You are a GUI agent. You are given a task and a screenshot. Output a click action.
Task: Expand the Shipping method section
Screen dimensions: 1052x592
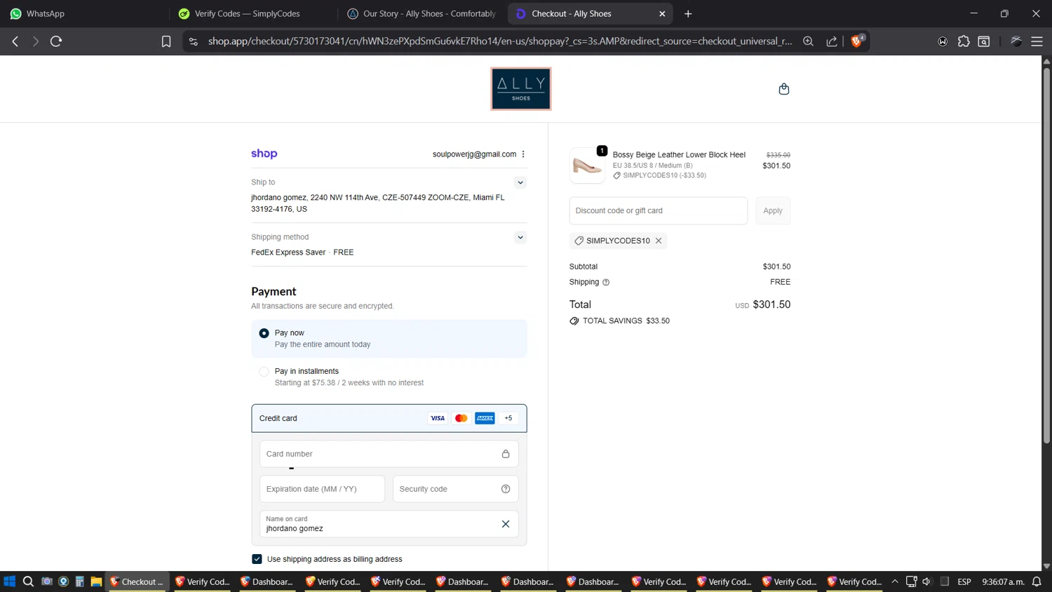520,237
